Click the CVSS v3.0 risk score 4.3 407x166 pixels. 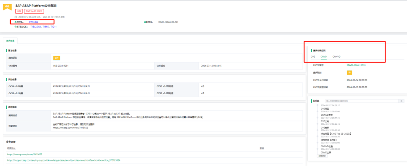(203, 86)
